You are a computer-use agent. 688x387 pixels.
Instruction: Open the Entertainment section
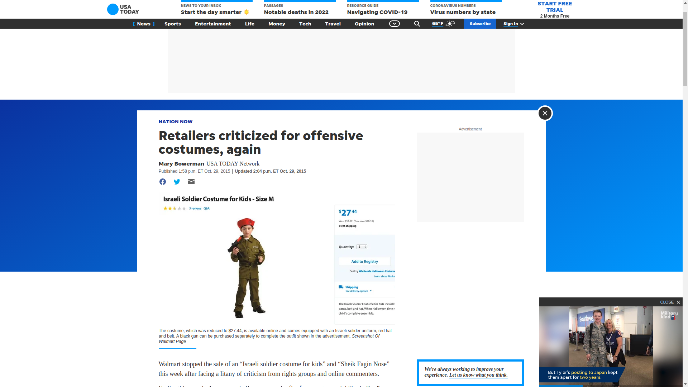pyautogui.click(x=213, y=24)
